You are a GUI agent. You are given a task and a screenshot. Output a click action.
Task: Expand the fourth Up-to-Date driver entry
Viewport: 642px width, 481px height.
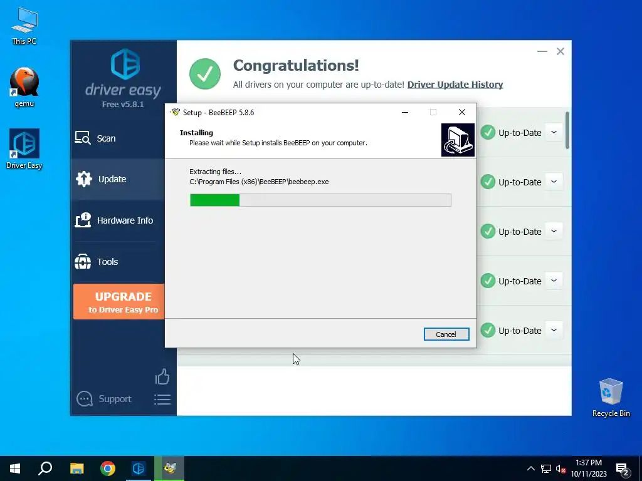[x=554, y=281]
